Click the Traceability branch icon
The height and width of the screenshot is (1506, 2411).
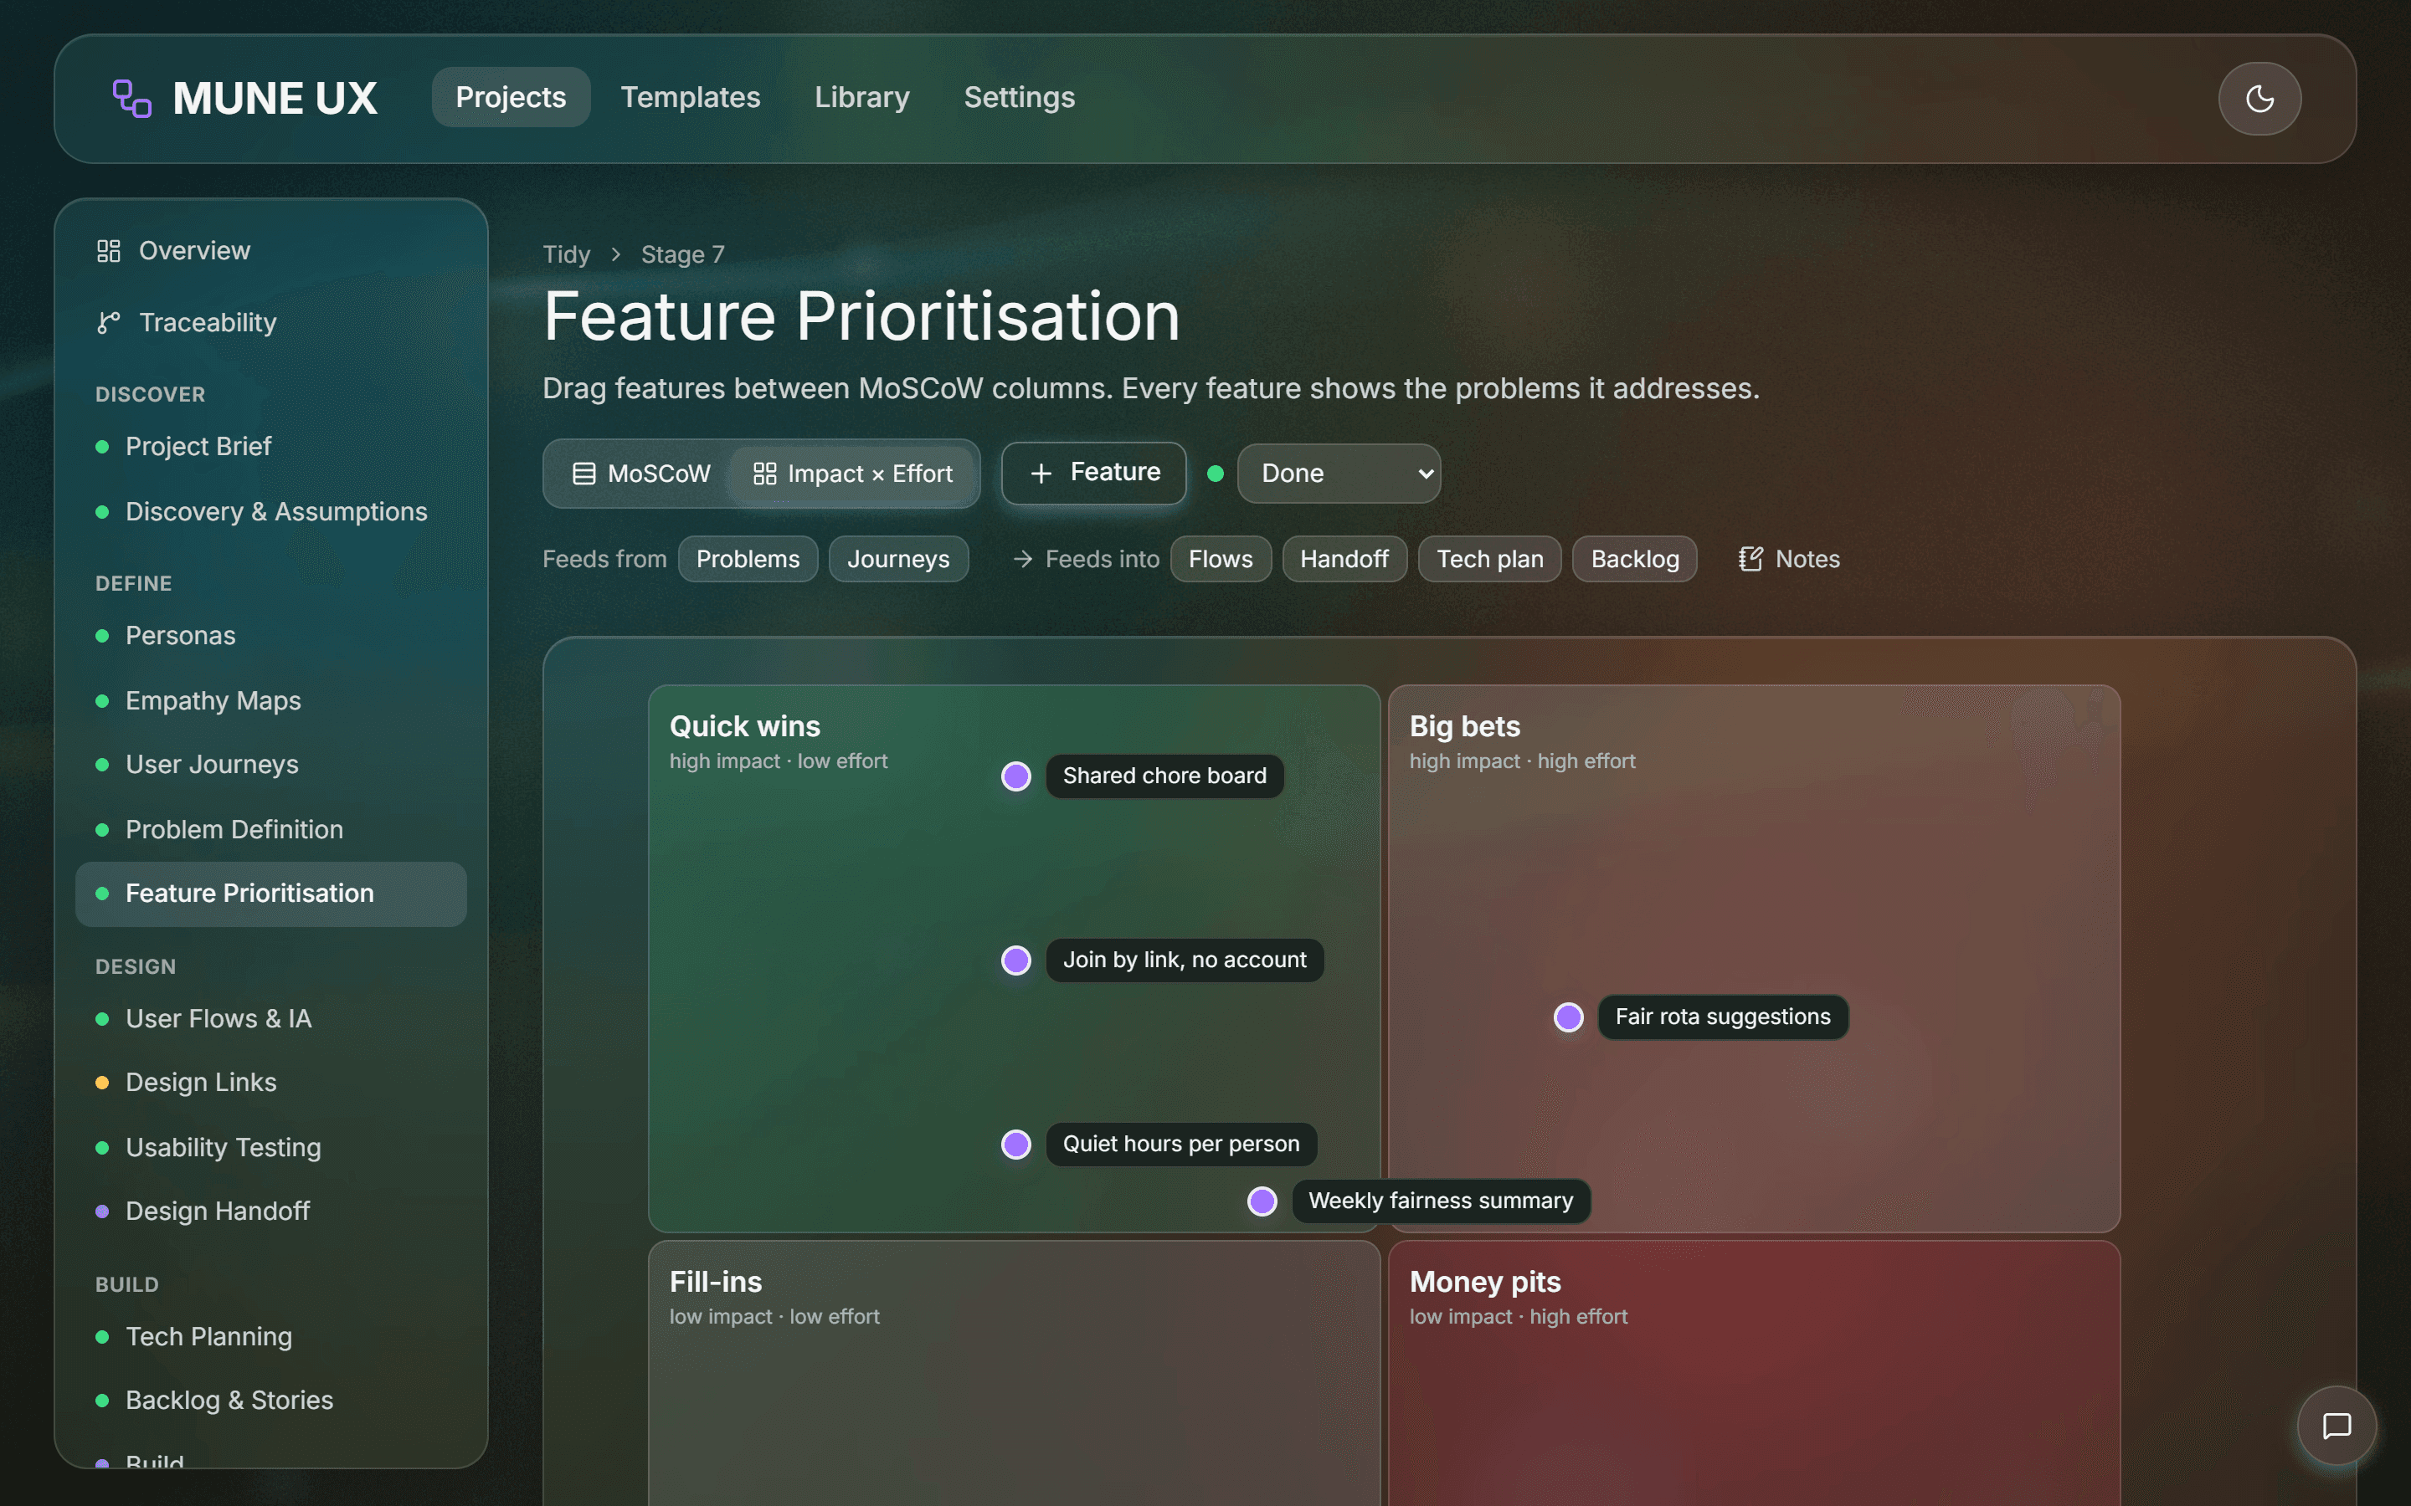[109, 323]
